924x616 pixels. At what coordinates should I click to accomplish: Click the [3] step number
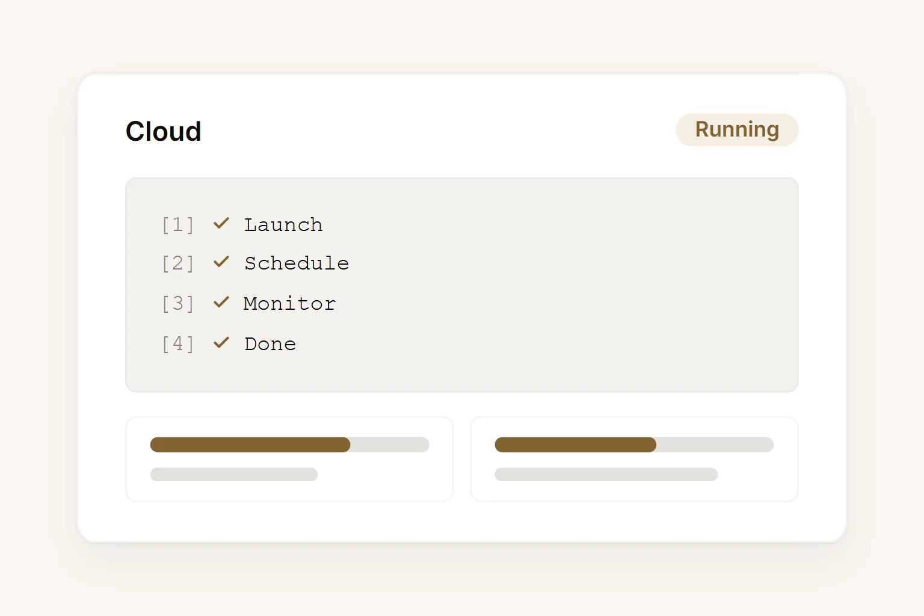tap(177, 303)
